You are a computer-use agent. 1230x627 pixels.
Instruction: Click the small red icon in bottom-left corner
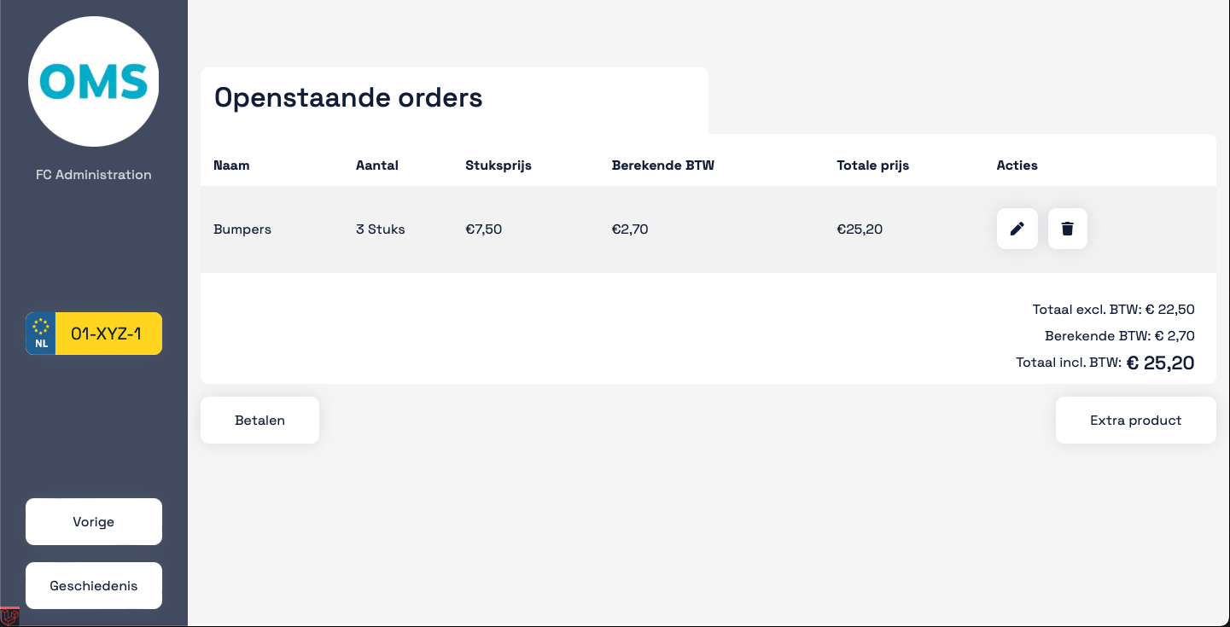coord(9,616)
